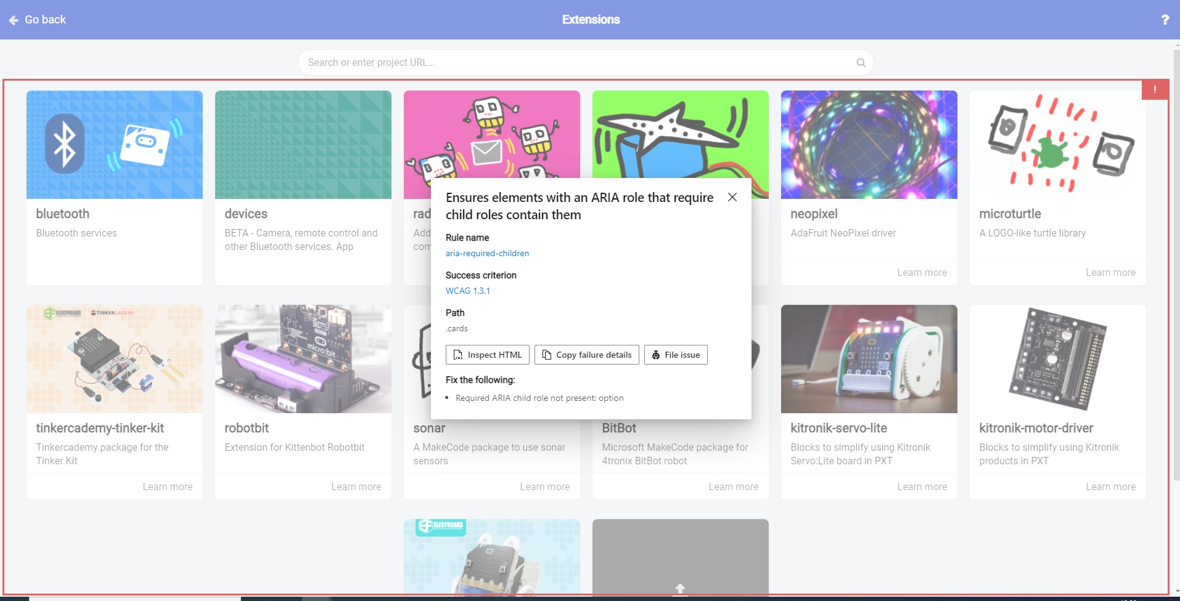The height and width of the screenshot is (601, 1180).
Task: Click the project URL search field
Action: [x=555, y=62]
